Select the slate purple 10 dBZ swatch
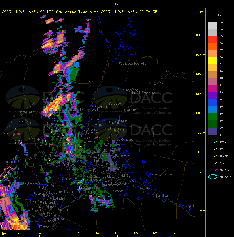 pyautogui.click(x=213, y=131)
